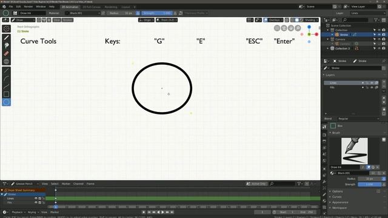Open the dope sheet Marker menu
This screenshot has width=388, height=218.
[x=66, y=183]
